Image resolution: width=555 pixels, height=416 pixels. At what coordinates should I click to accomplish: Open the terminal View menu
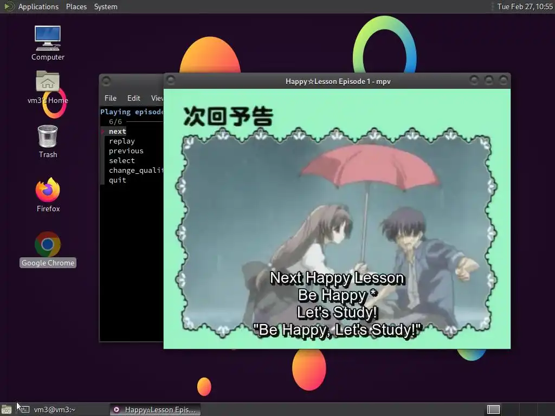pyautogui.click(x=157, y=98)
